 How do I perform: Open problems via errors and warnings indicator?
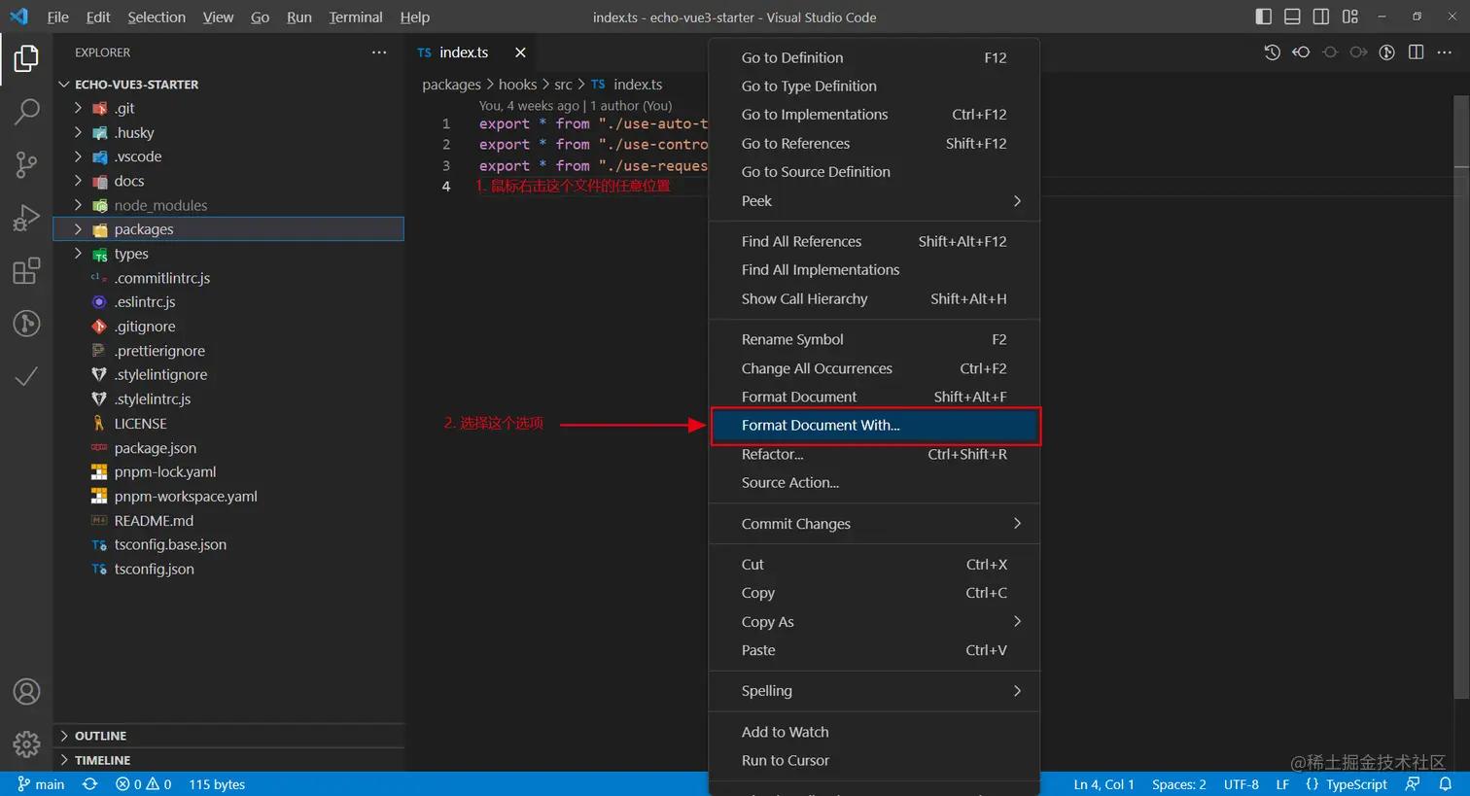pyautogui.click(x=144, y=784)
